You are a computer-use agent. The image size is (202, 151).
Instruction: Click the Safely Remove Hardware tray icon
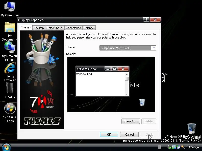pyautogui.click(x=169, y=147)
